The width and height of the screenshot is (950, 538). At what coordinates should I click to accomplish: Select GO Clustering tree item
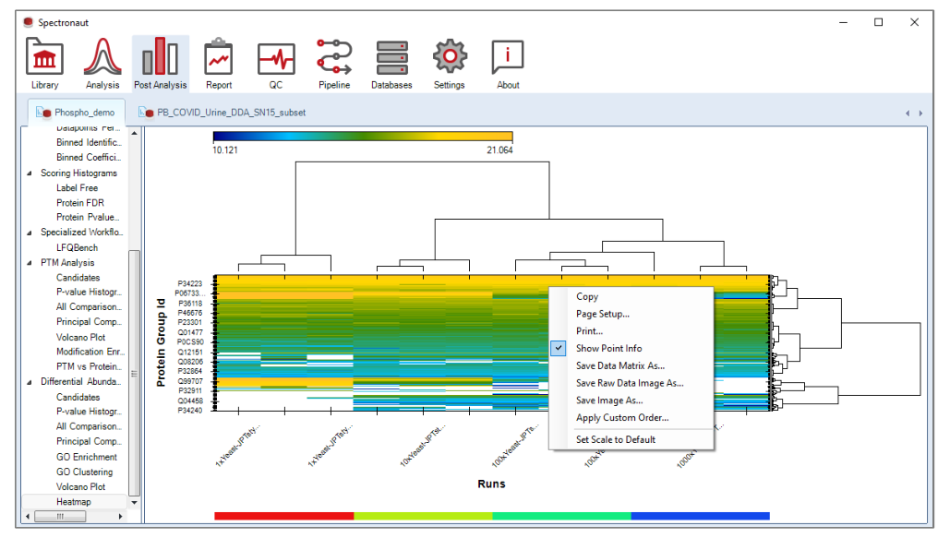click(x=84, y=472)
